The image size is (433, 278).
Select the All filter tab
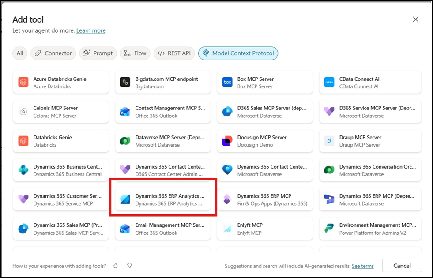point(20,53)
